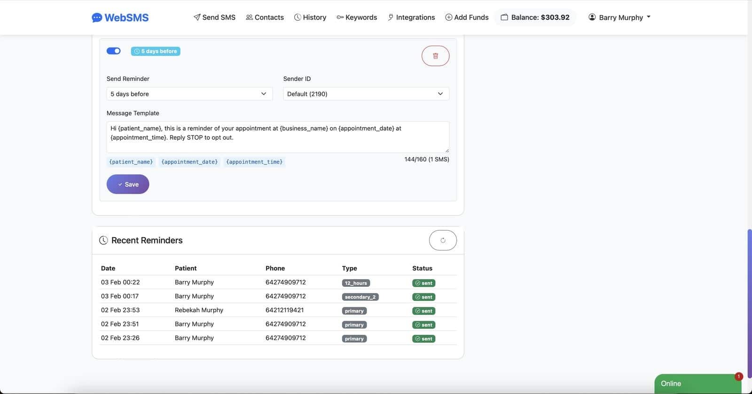This screenshot has width=752, height=394.
Task: Click the wallet icon beside Balance
Action: tap(504, 17)
